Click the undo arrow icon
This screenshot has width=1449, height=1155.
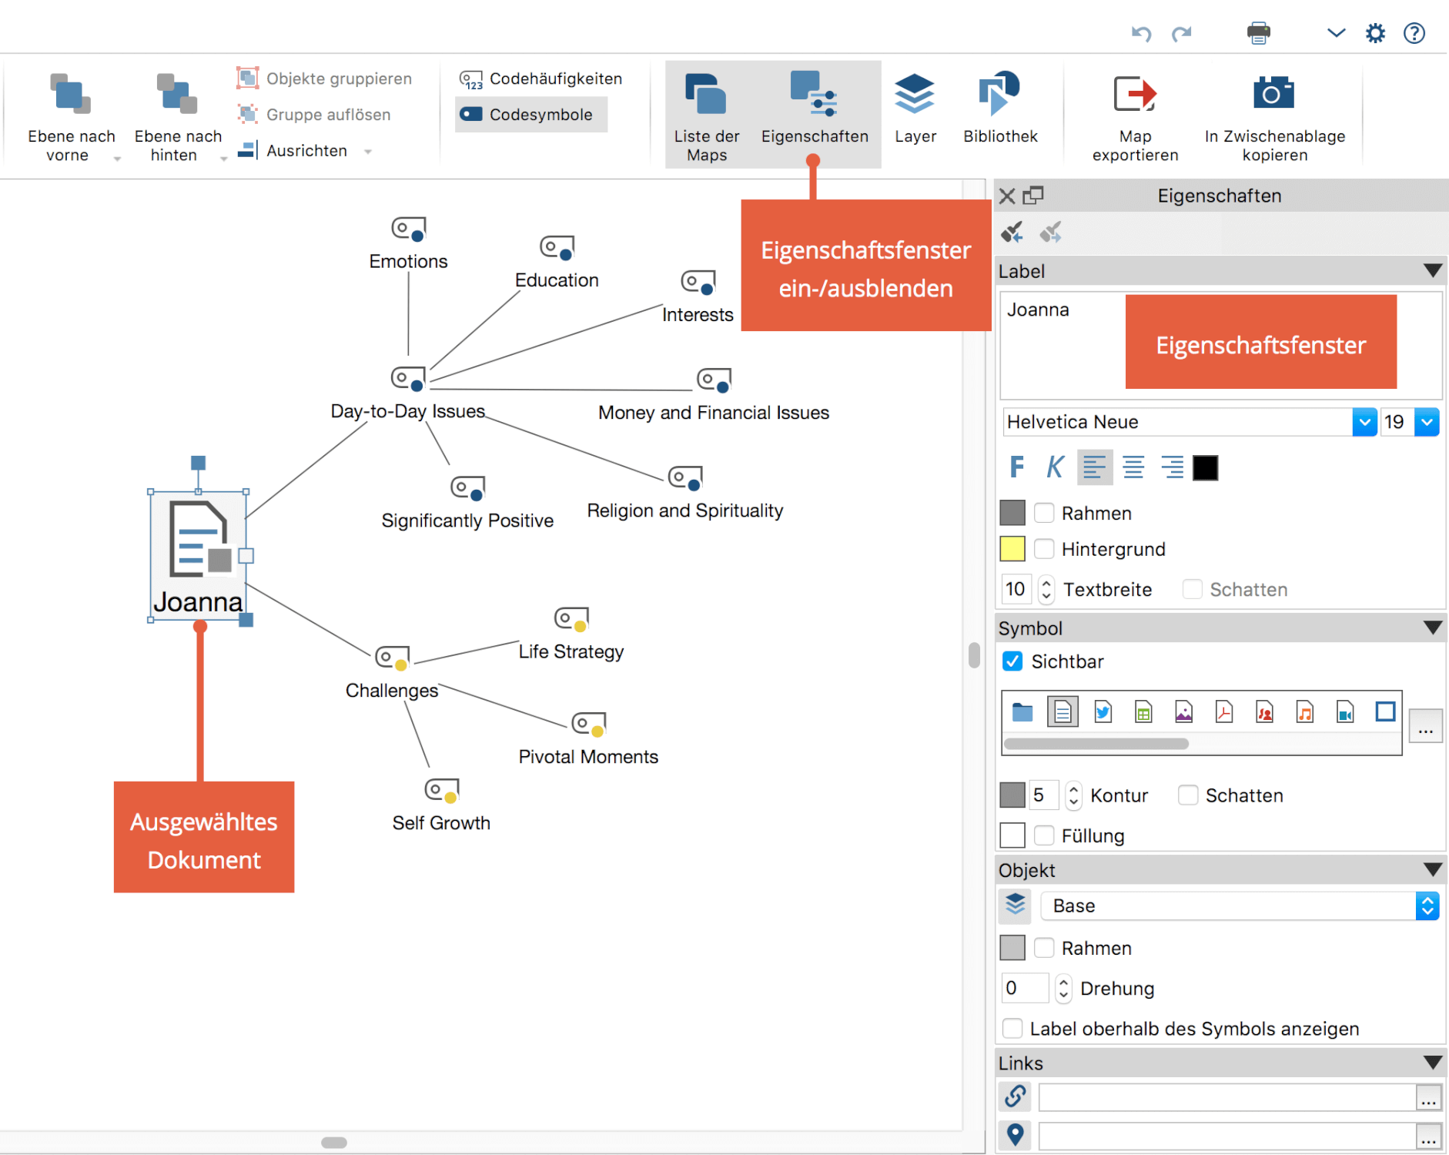click(x=1141, y=33)
